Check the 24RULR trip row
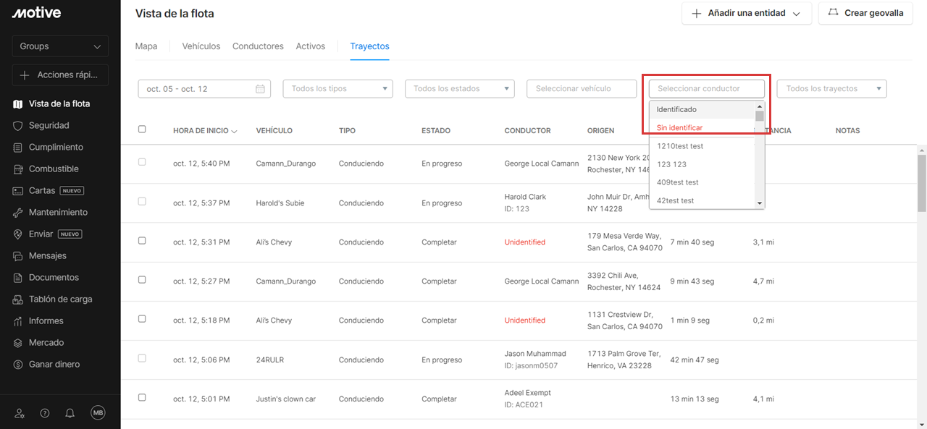Screen dimensions: 927x429 [x=142, y=358]
